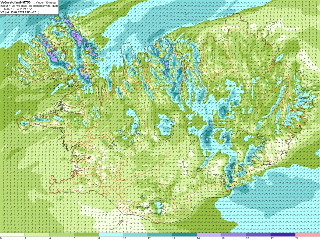Select the pale cyan 8–10 m/s swatch

(x=111, y=235)
